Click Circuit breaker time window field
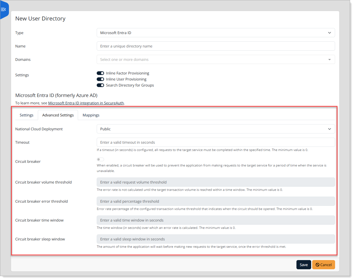Image resolution: width=354 pixels, height=280 pixels. coord(216,220)
